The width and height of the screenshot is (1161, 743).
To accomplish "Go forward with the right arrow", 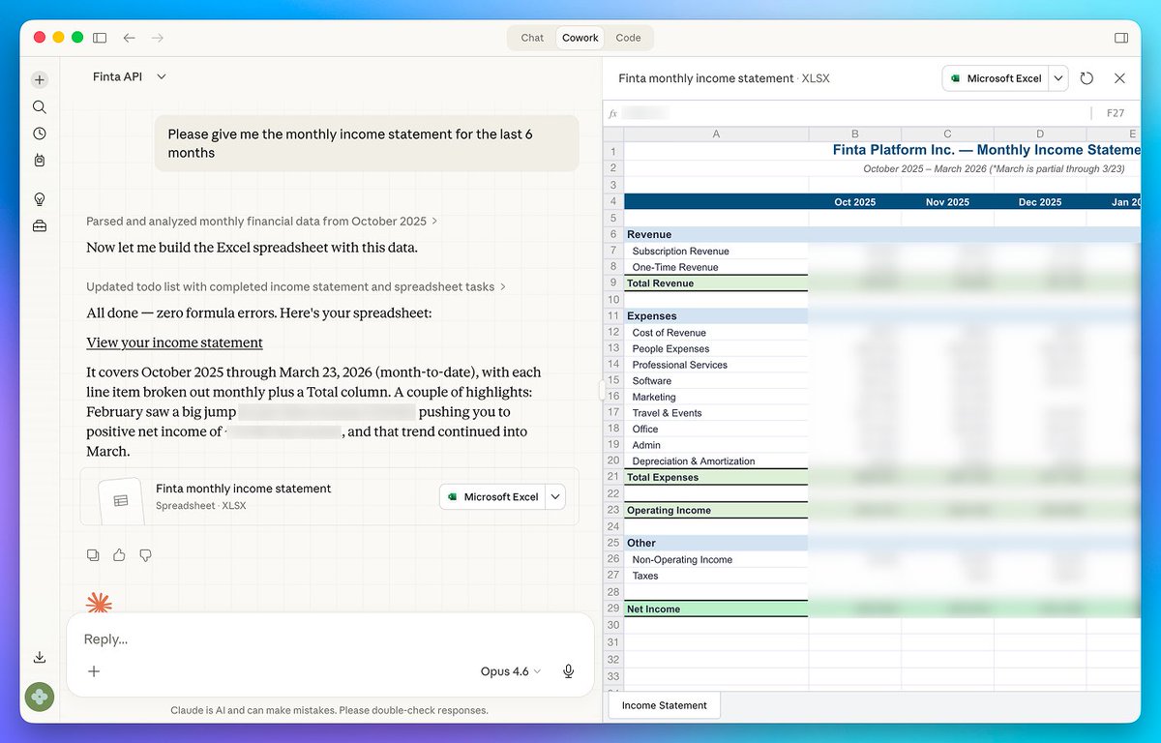I will 158,38.
